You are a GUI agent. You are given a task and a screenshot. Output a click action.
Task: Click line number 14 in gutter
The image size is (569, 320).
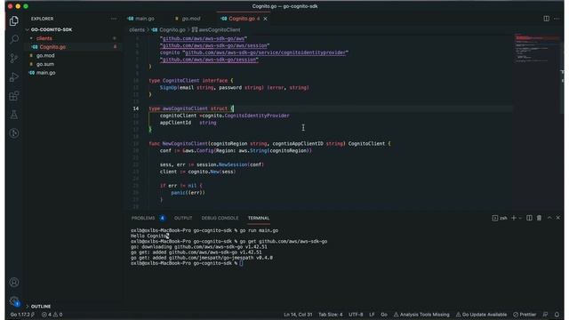coord(135,108)
